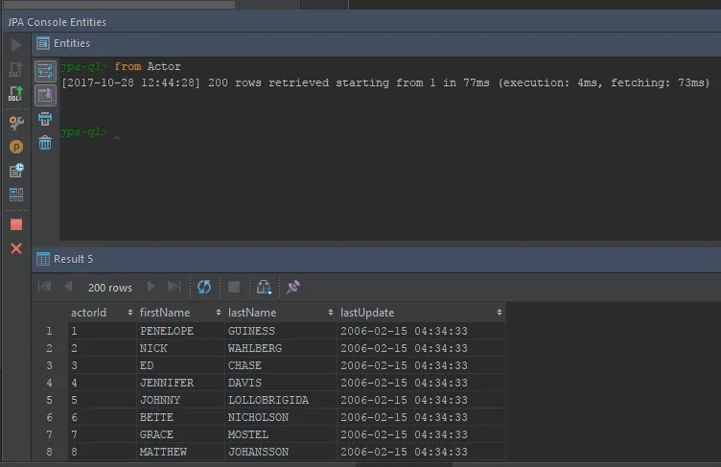Select row number 1 in gutter
The image size is (721, 467).
click(x=50, y=331)
